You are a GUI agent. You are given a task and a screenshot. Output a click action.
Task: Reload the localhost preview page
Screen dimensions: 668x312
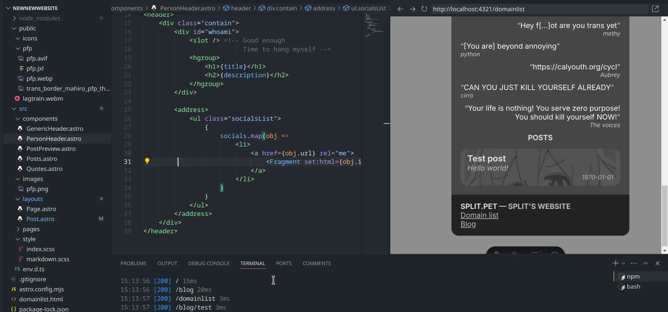coord(424,9)
